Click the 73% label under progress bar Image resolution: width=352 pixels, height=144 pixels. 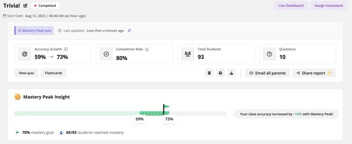169,119
